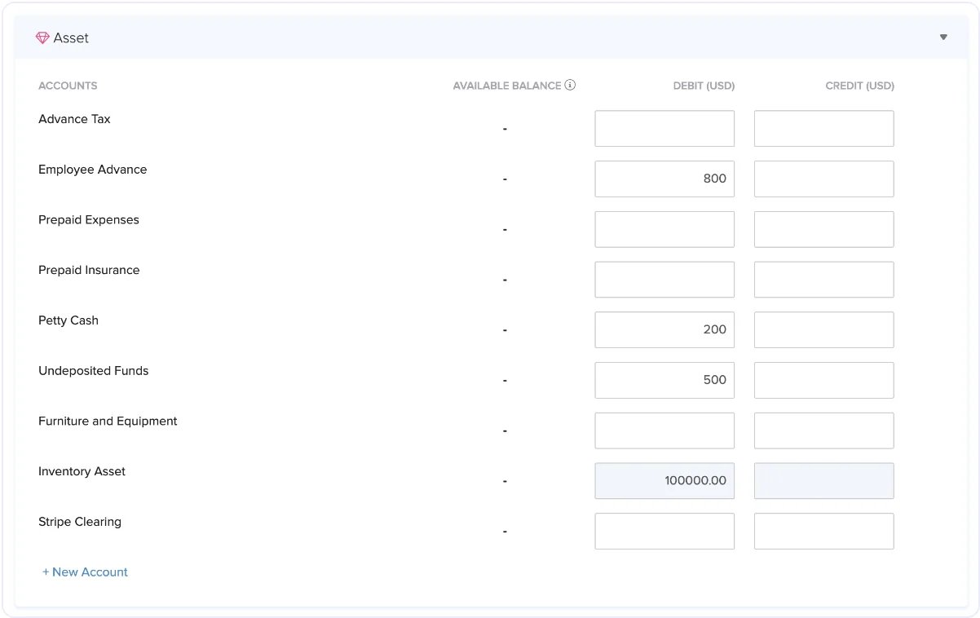Click the AVAILABLE BALANCE column header

(x=507, y=86)
